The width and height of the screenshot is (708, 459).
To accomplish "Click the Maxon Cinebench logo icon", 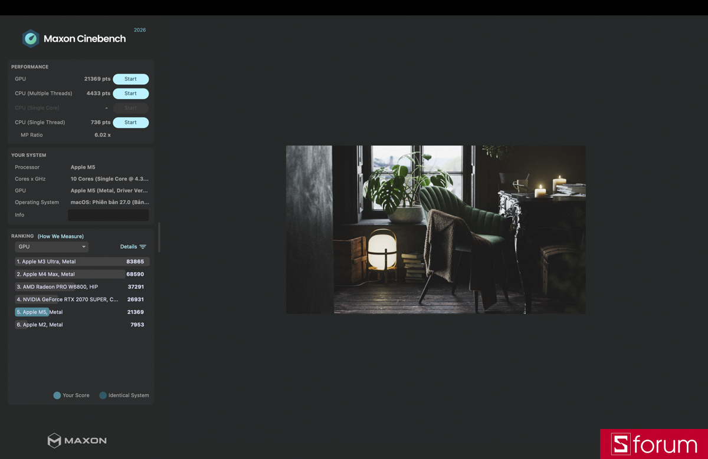I will (x=31, y=39).
